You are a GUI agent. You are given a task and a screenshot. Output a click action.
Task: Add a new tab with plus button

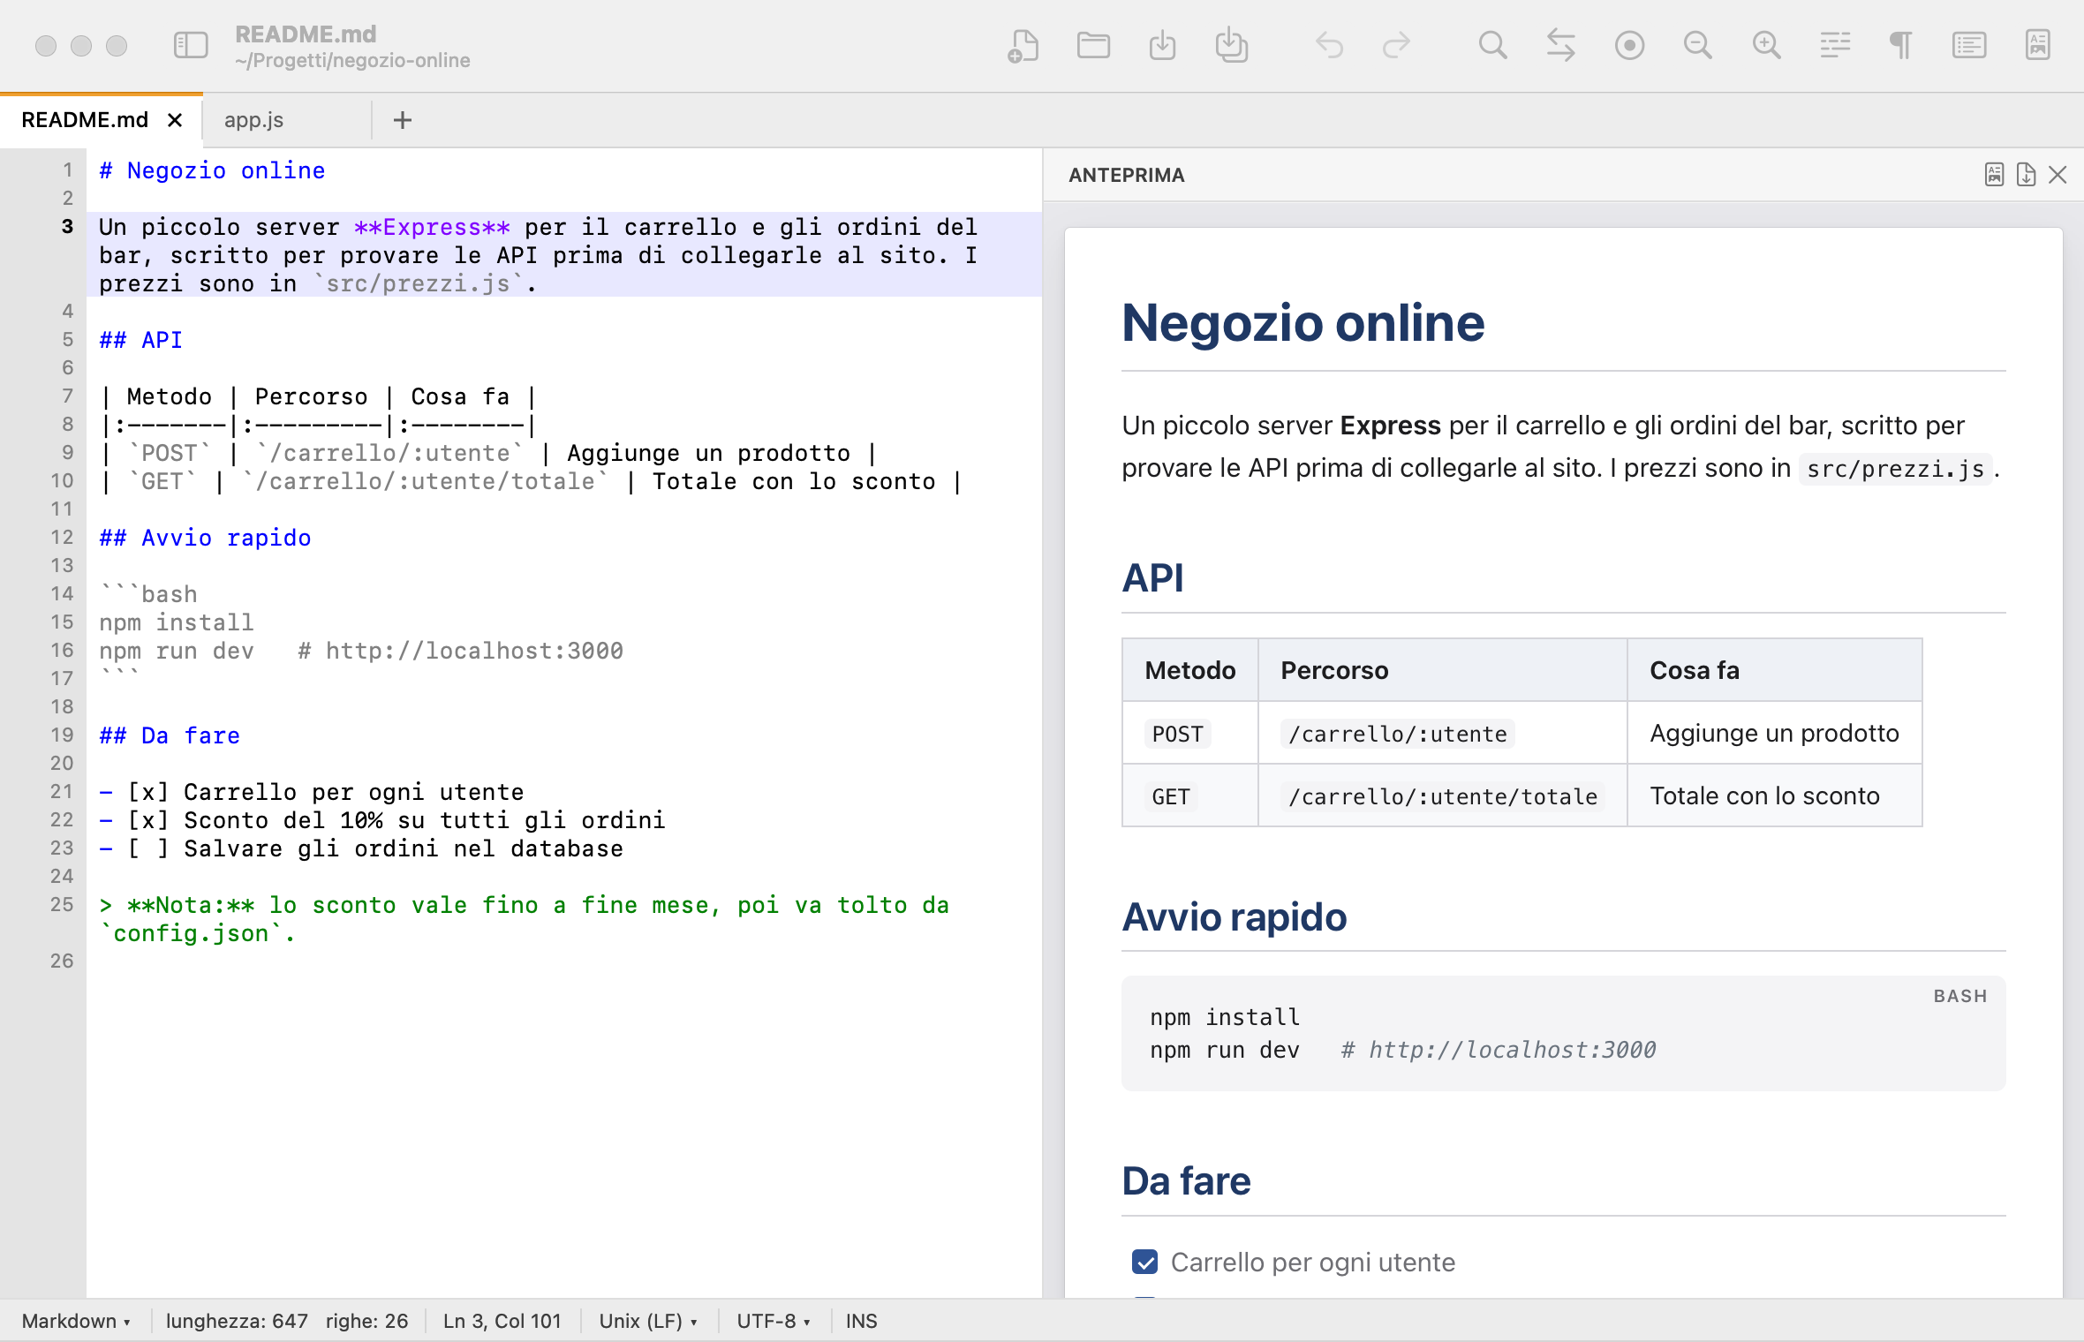[403, 120]
